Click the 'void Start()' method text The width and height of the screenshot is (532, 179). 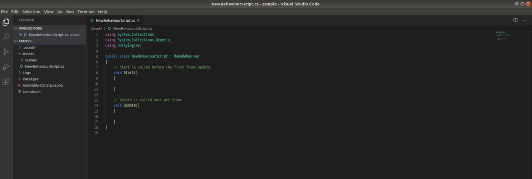coord(125,72)
